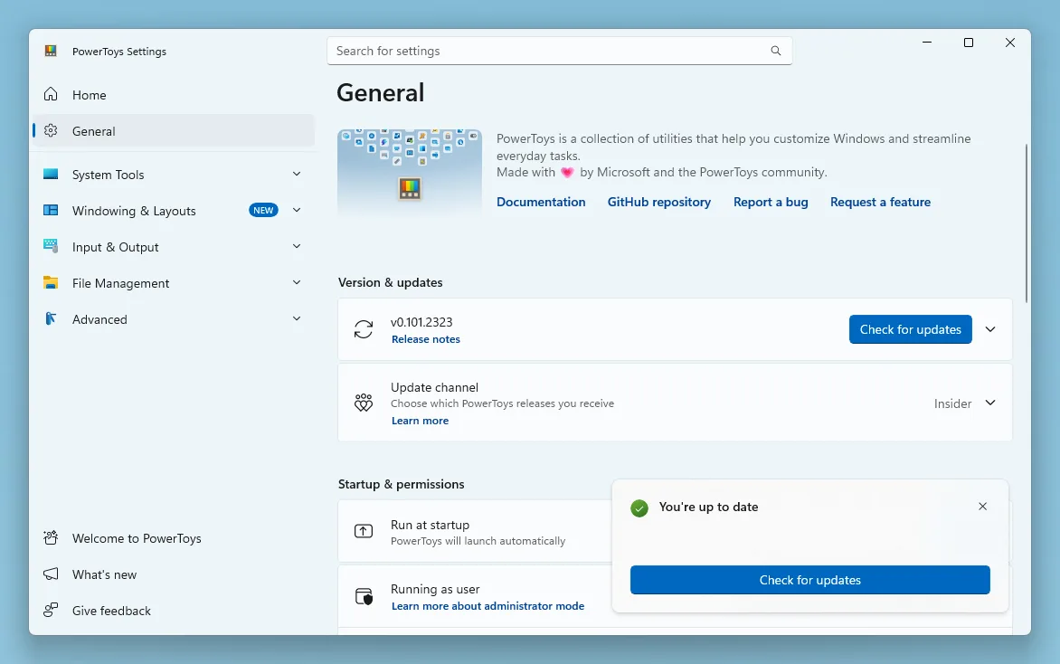Open the GitHub repository link
This screenshot has width=1060, height=664.
(x=659, y=202)
